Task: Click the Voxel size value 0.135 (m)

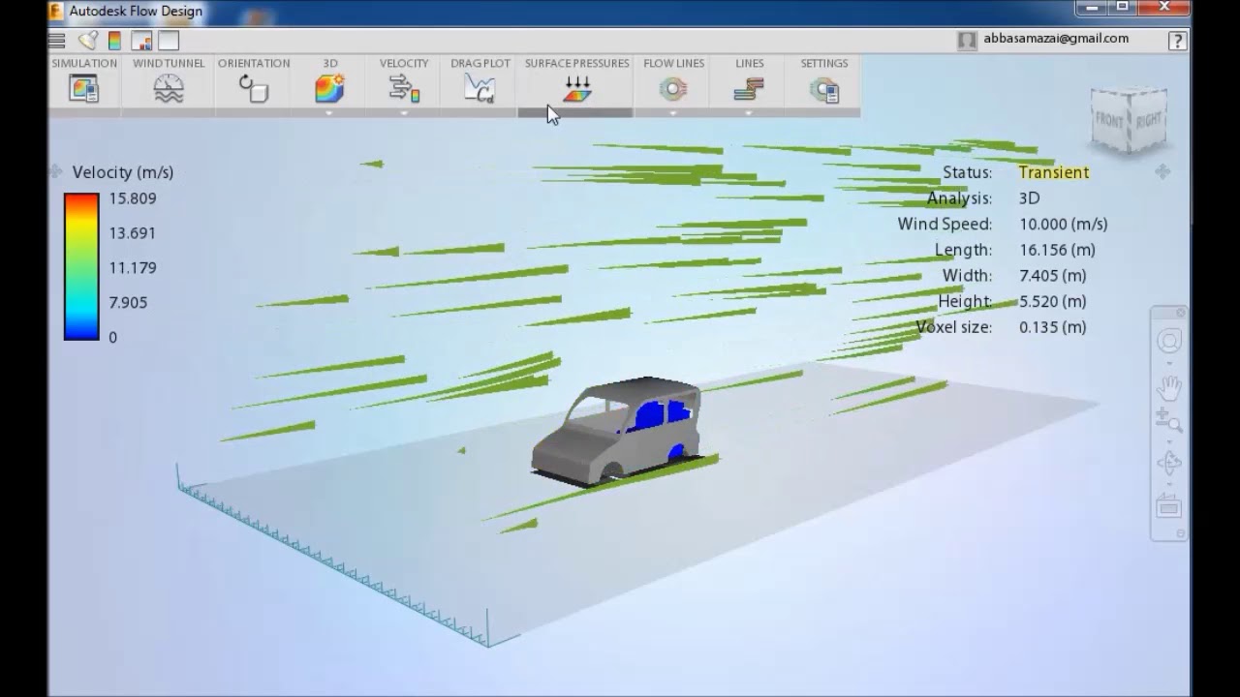Action: tap(1052, 327)
